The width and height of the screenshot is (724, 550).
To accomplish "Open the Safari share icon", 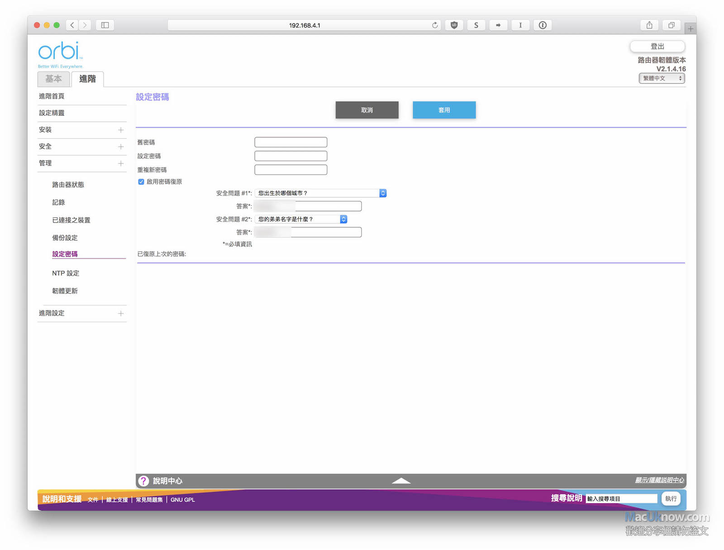I will tap(649, 25).
